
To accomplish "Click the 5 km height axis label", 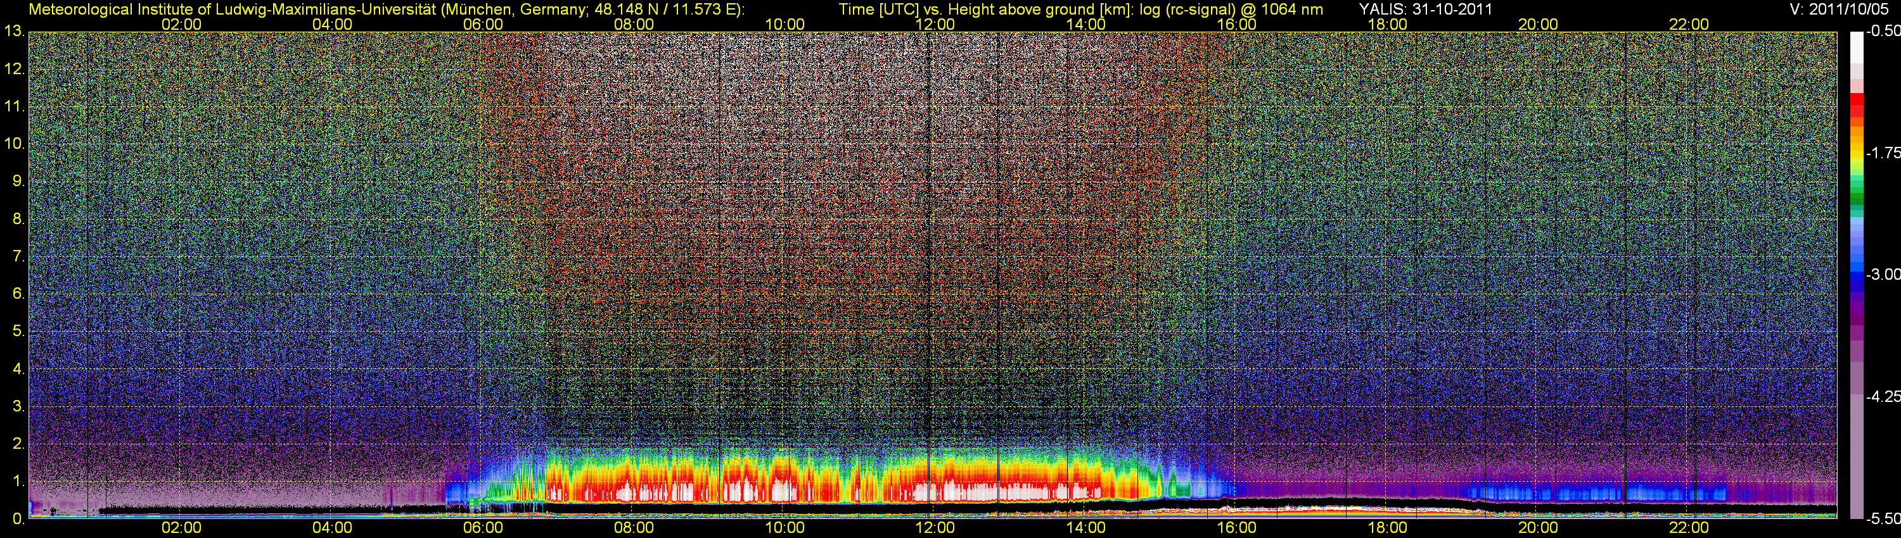I will tap(18, 332).
